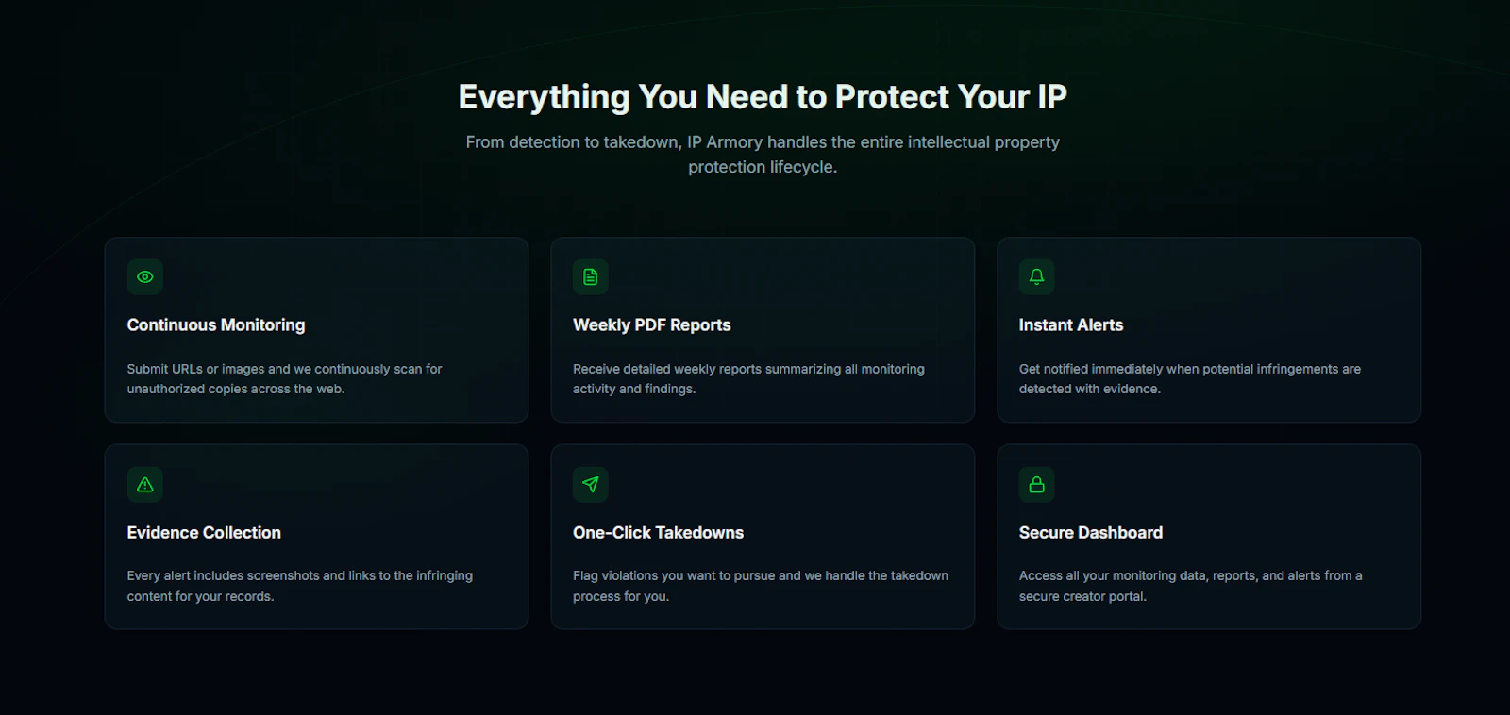1510x715 pixels.
Task: Click the warning triangle icon for Evidence Collection
Action: pos(145,485)
